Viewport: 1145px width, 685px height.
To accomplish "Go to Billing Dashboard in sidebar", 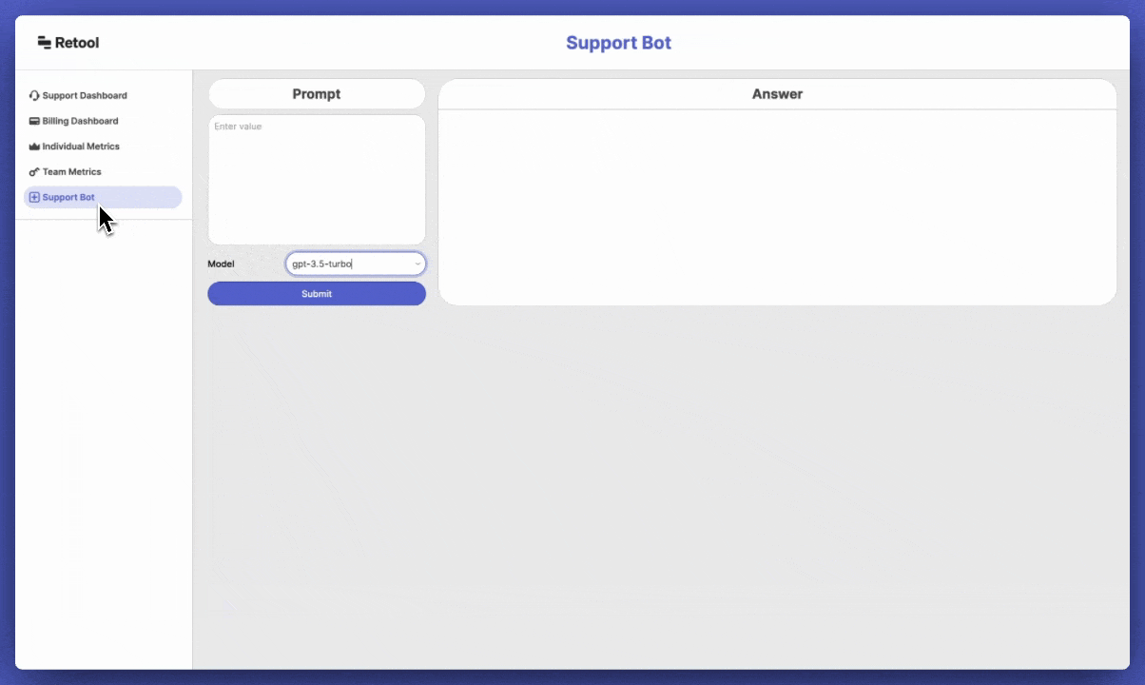I will coord(80,122).
